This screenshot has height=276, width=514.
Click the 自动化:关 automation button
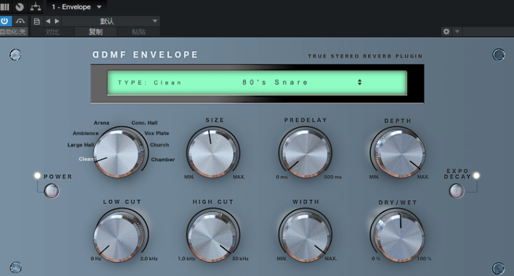point(14,32)
